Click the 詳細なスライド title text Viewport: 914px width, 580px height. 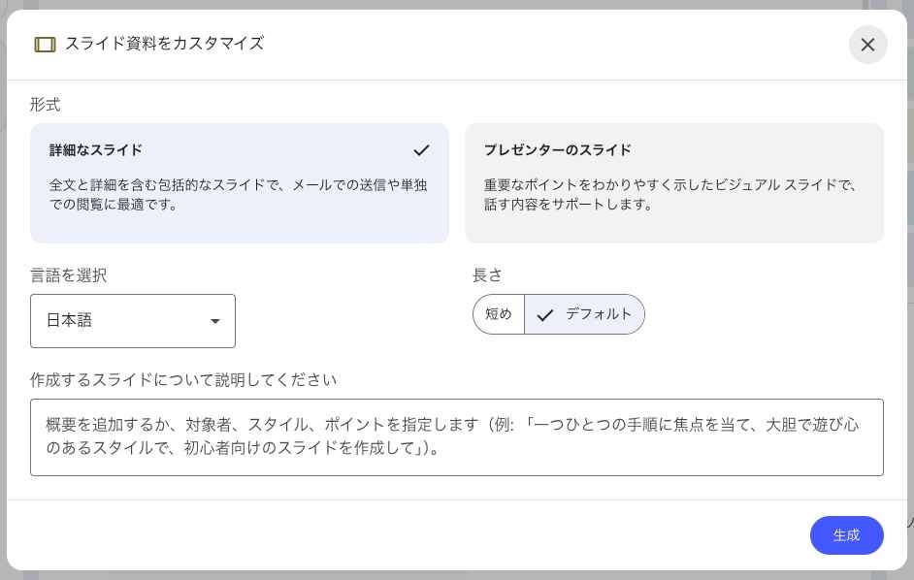click(96, 150)
